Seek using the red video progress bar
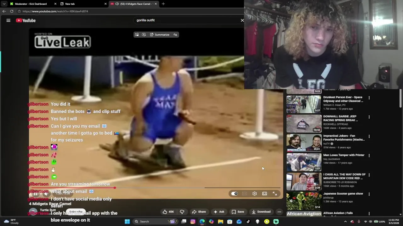The width and height of the screenshot is (403, 226). [156, 188]
